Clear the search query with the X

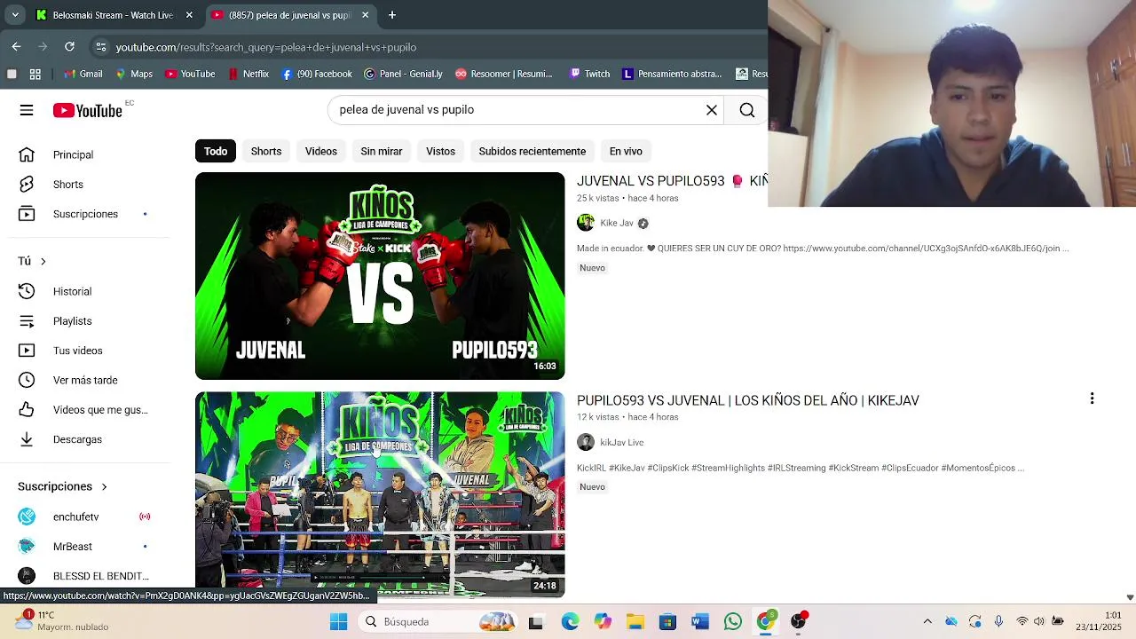(x=712, y=110)
